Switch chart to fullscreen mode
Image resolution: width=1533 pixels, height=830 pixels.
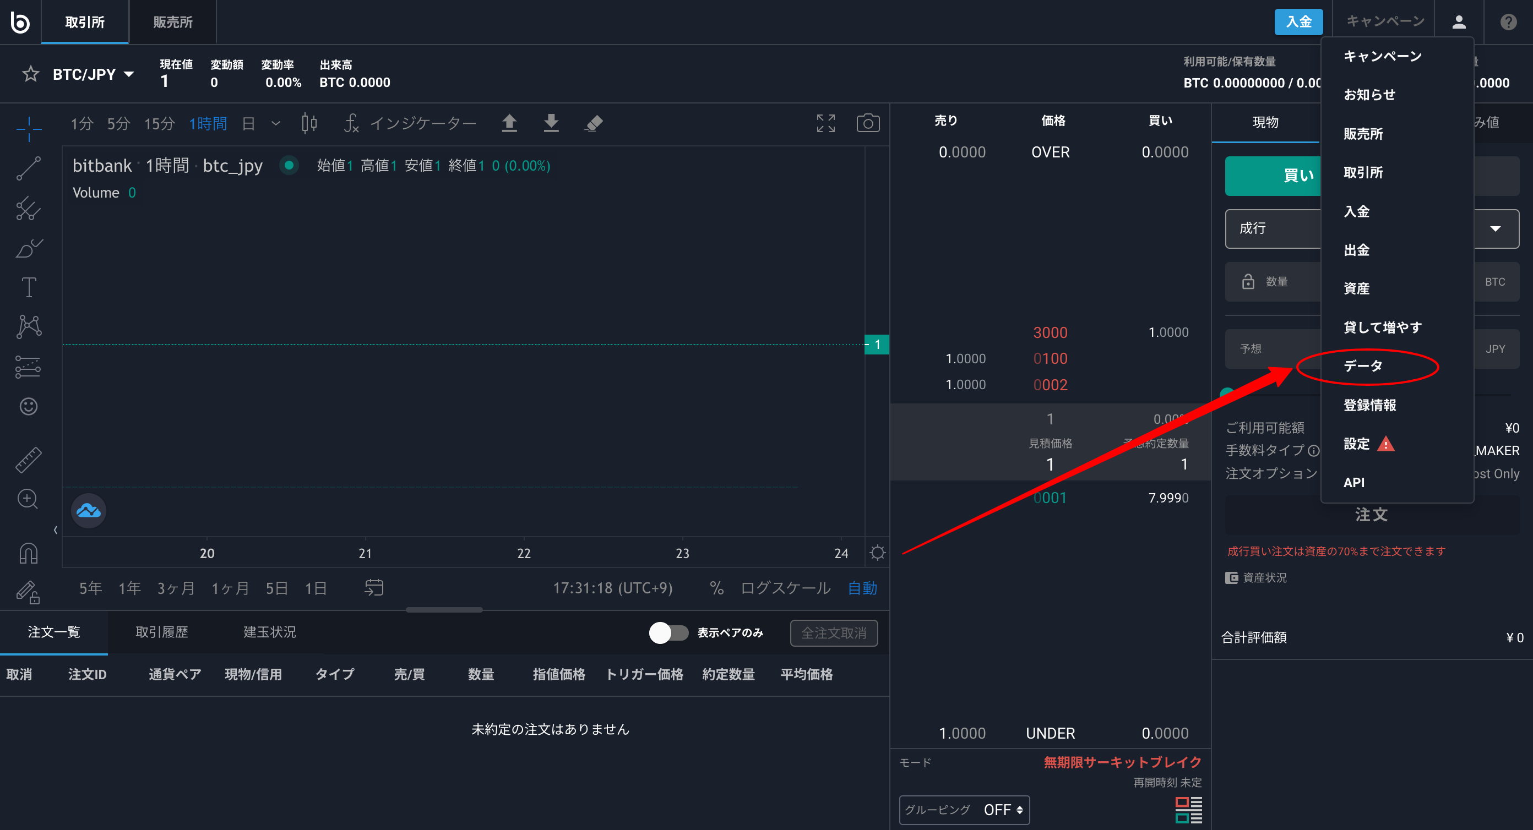click(825, 123)
